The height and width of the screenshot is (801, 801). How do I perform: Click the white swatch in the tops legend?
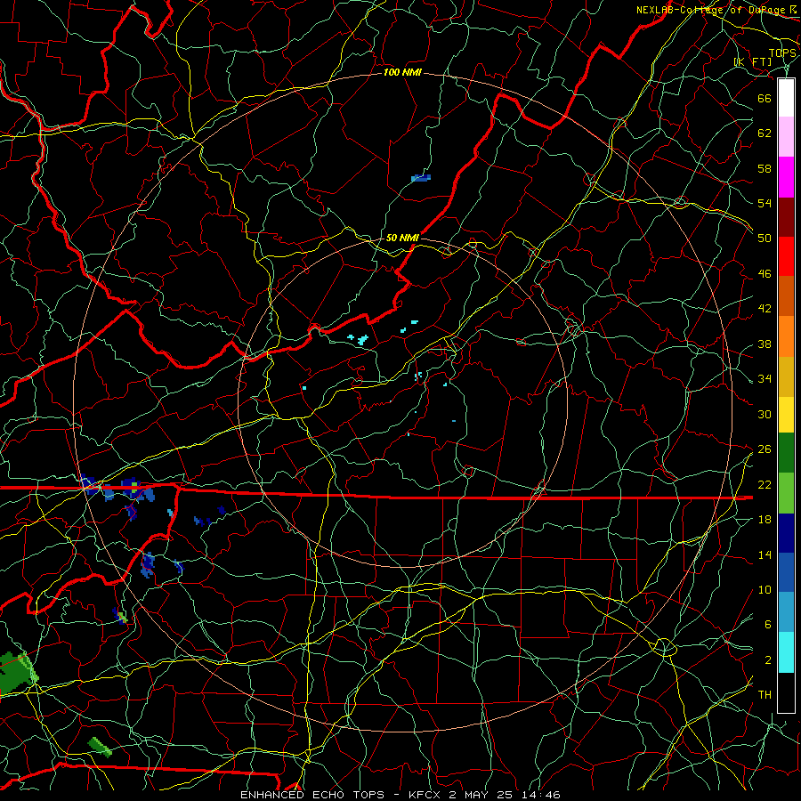(x=786, y=98)
